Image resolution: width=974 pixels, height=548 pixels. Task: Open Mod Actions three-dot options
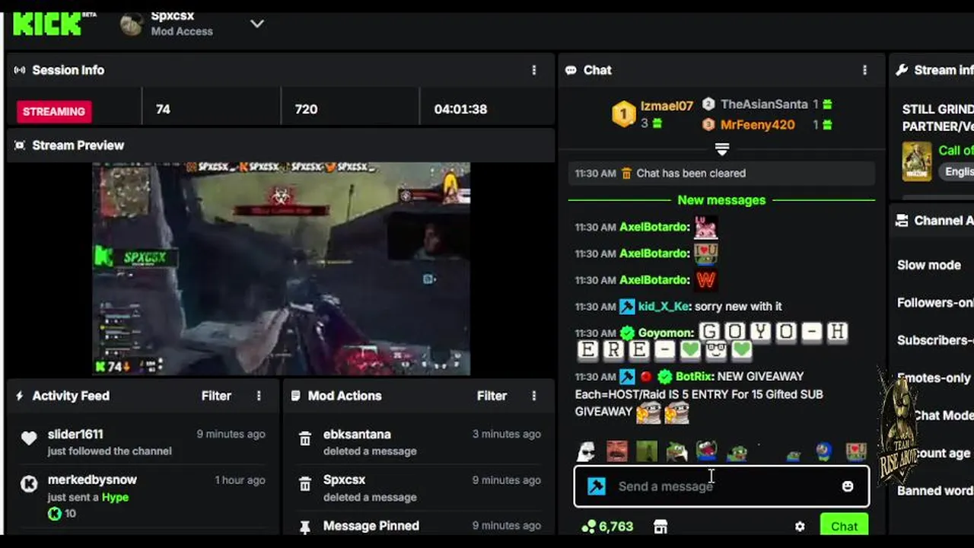click(533, 396)
